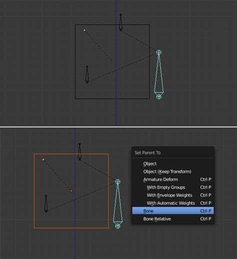Click small black bone inside upper black square
The image size is (237, 259).
87,74
